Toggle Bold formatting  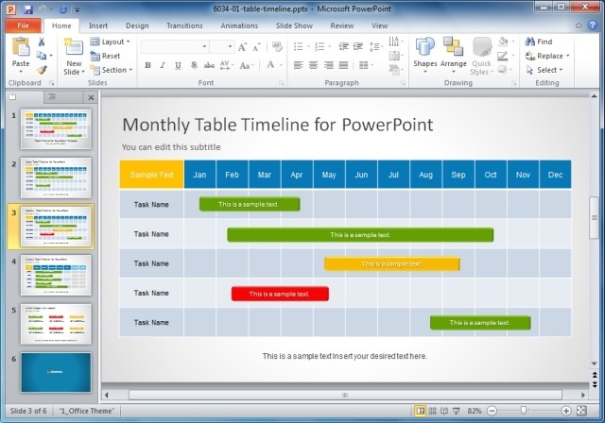(147, 65)
